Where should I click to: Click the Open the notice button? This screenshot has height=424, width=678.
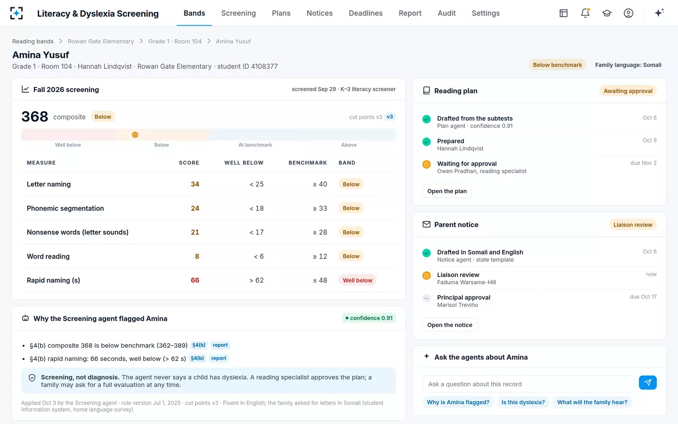(x=450, y=325)
